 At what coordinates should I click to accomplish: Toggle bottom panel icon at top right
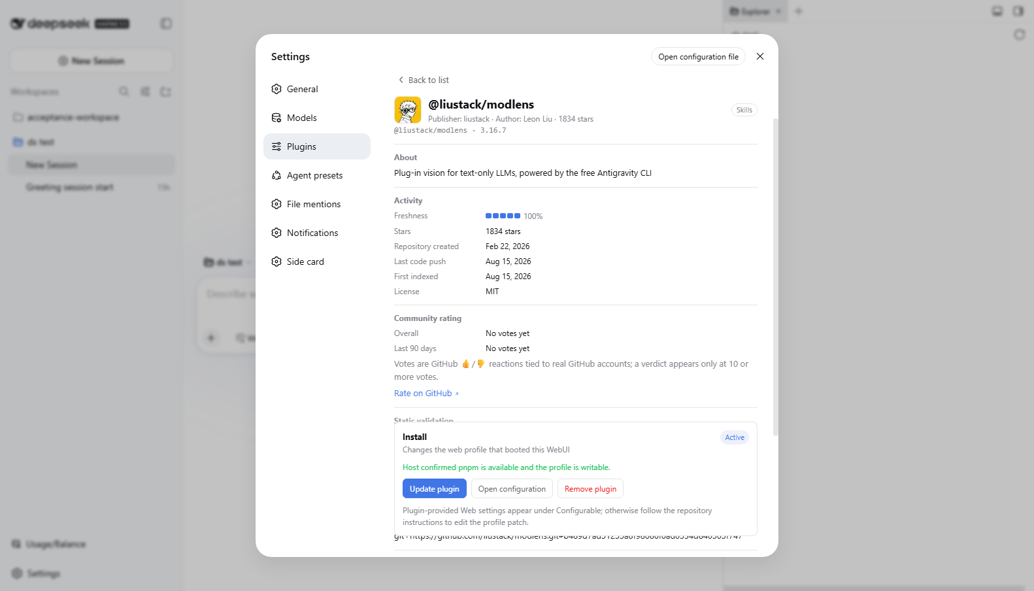coord(997,11)
